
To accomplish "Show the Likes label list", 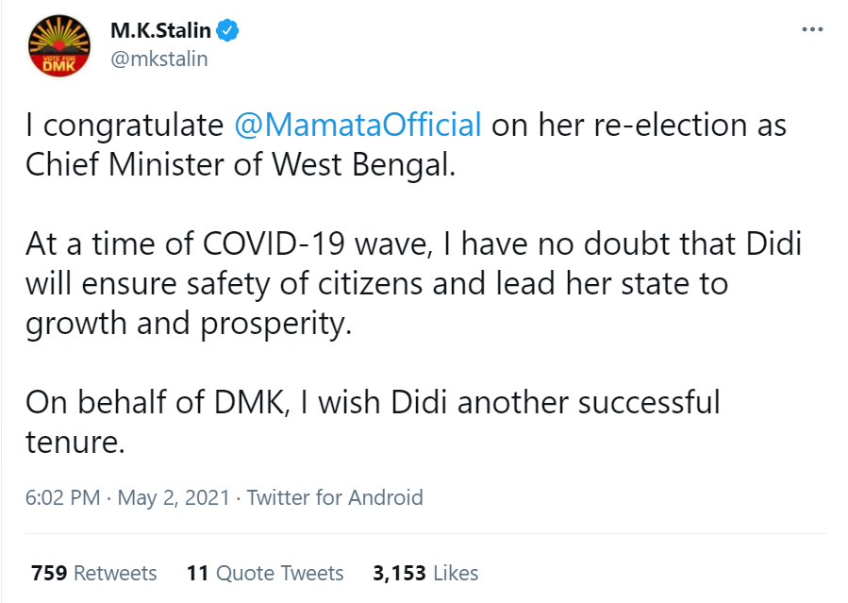I will [456, 573].
